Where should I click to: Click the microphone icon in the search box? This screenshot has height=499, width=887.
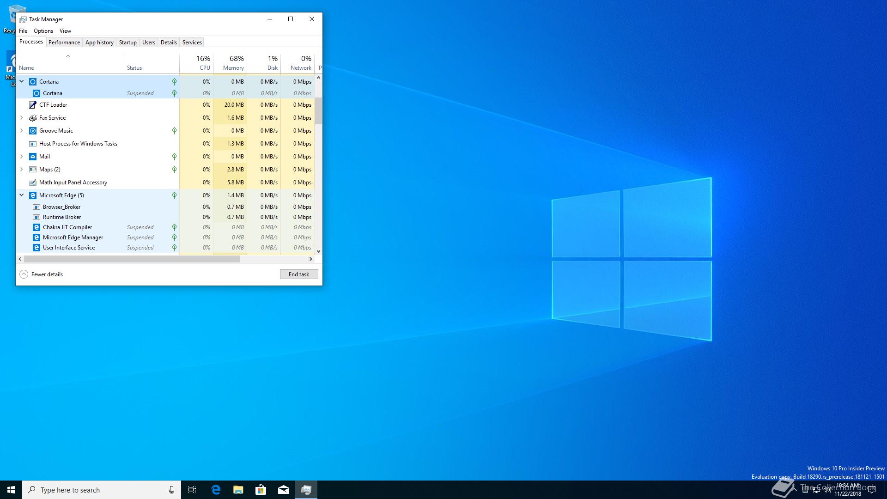pos(171,490)
